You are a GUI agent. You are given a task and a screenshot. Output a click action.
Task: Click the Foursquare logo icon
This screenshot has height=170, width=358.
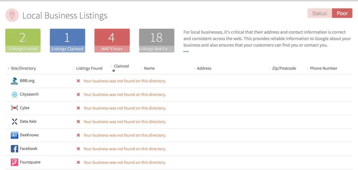[x=14, y=162]
